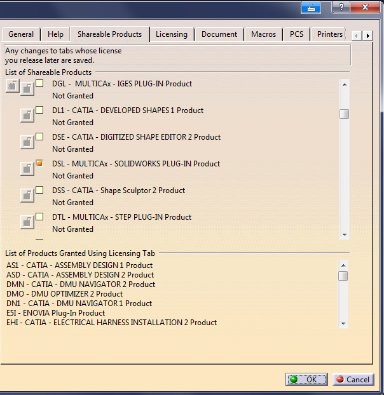Click DSL - MULTICAx - SOLIDWORKS PLUG-IN Product label

[136, 164]
